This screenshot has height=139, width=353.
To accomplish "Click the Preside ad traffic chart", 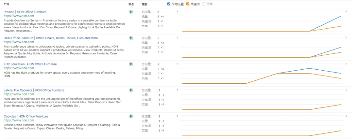I will tap(261, 22).
